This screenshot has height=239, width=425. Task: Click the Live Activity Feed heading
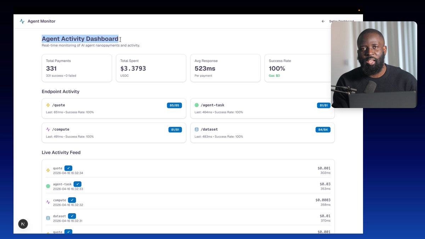coord(61,153)
